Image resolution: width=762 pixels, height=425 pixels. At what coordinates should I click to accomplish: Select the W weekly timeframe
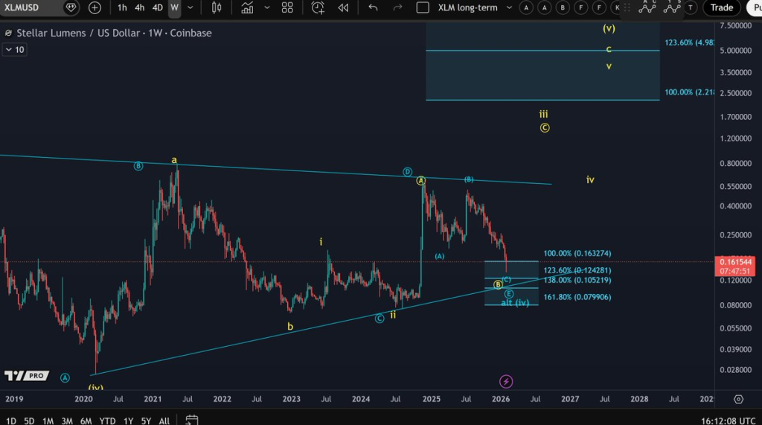(x=174, y=7)
